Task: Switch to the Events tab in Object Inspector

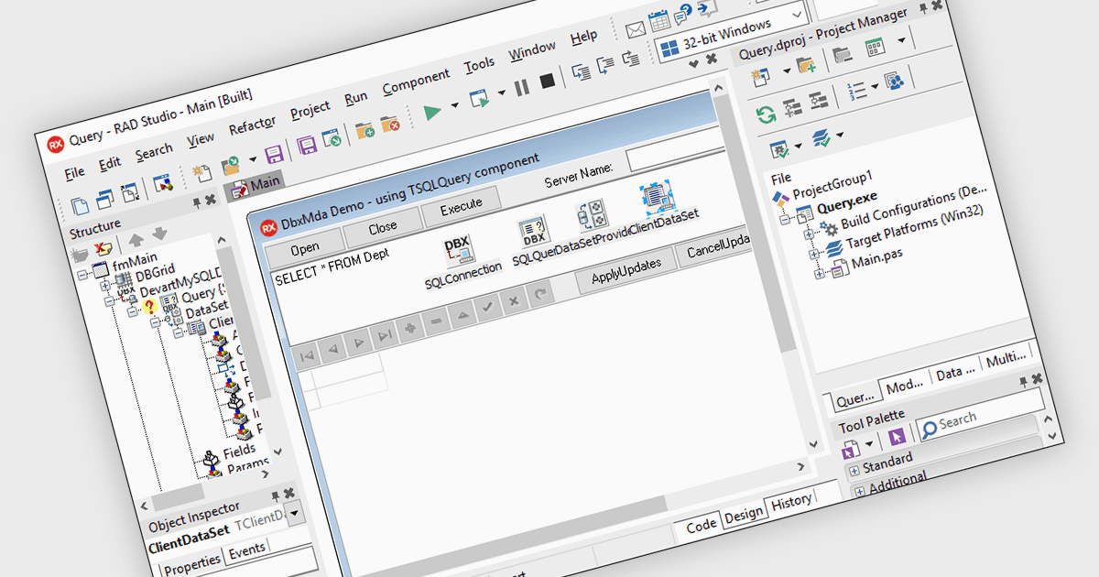Action: pyautogui.click(x=245, y=550)
